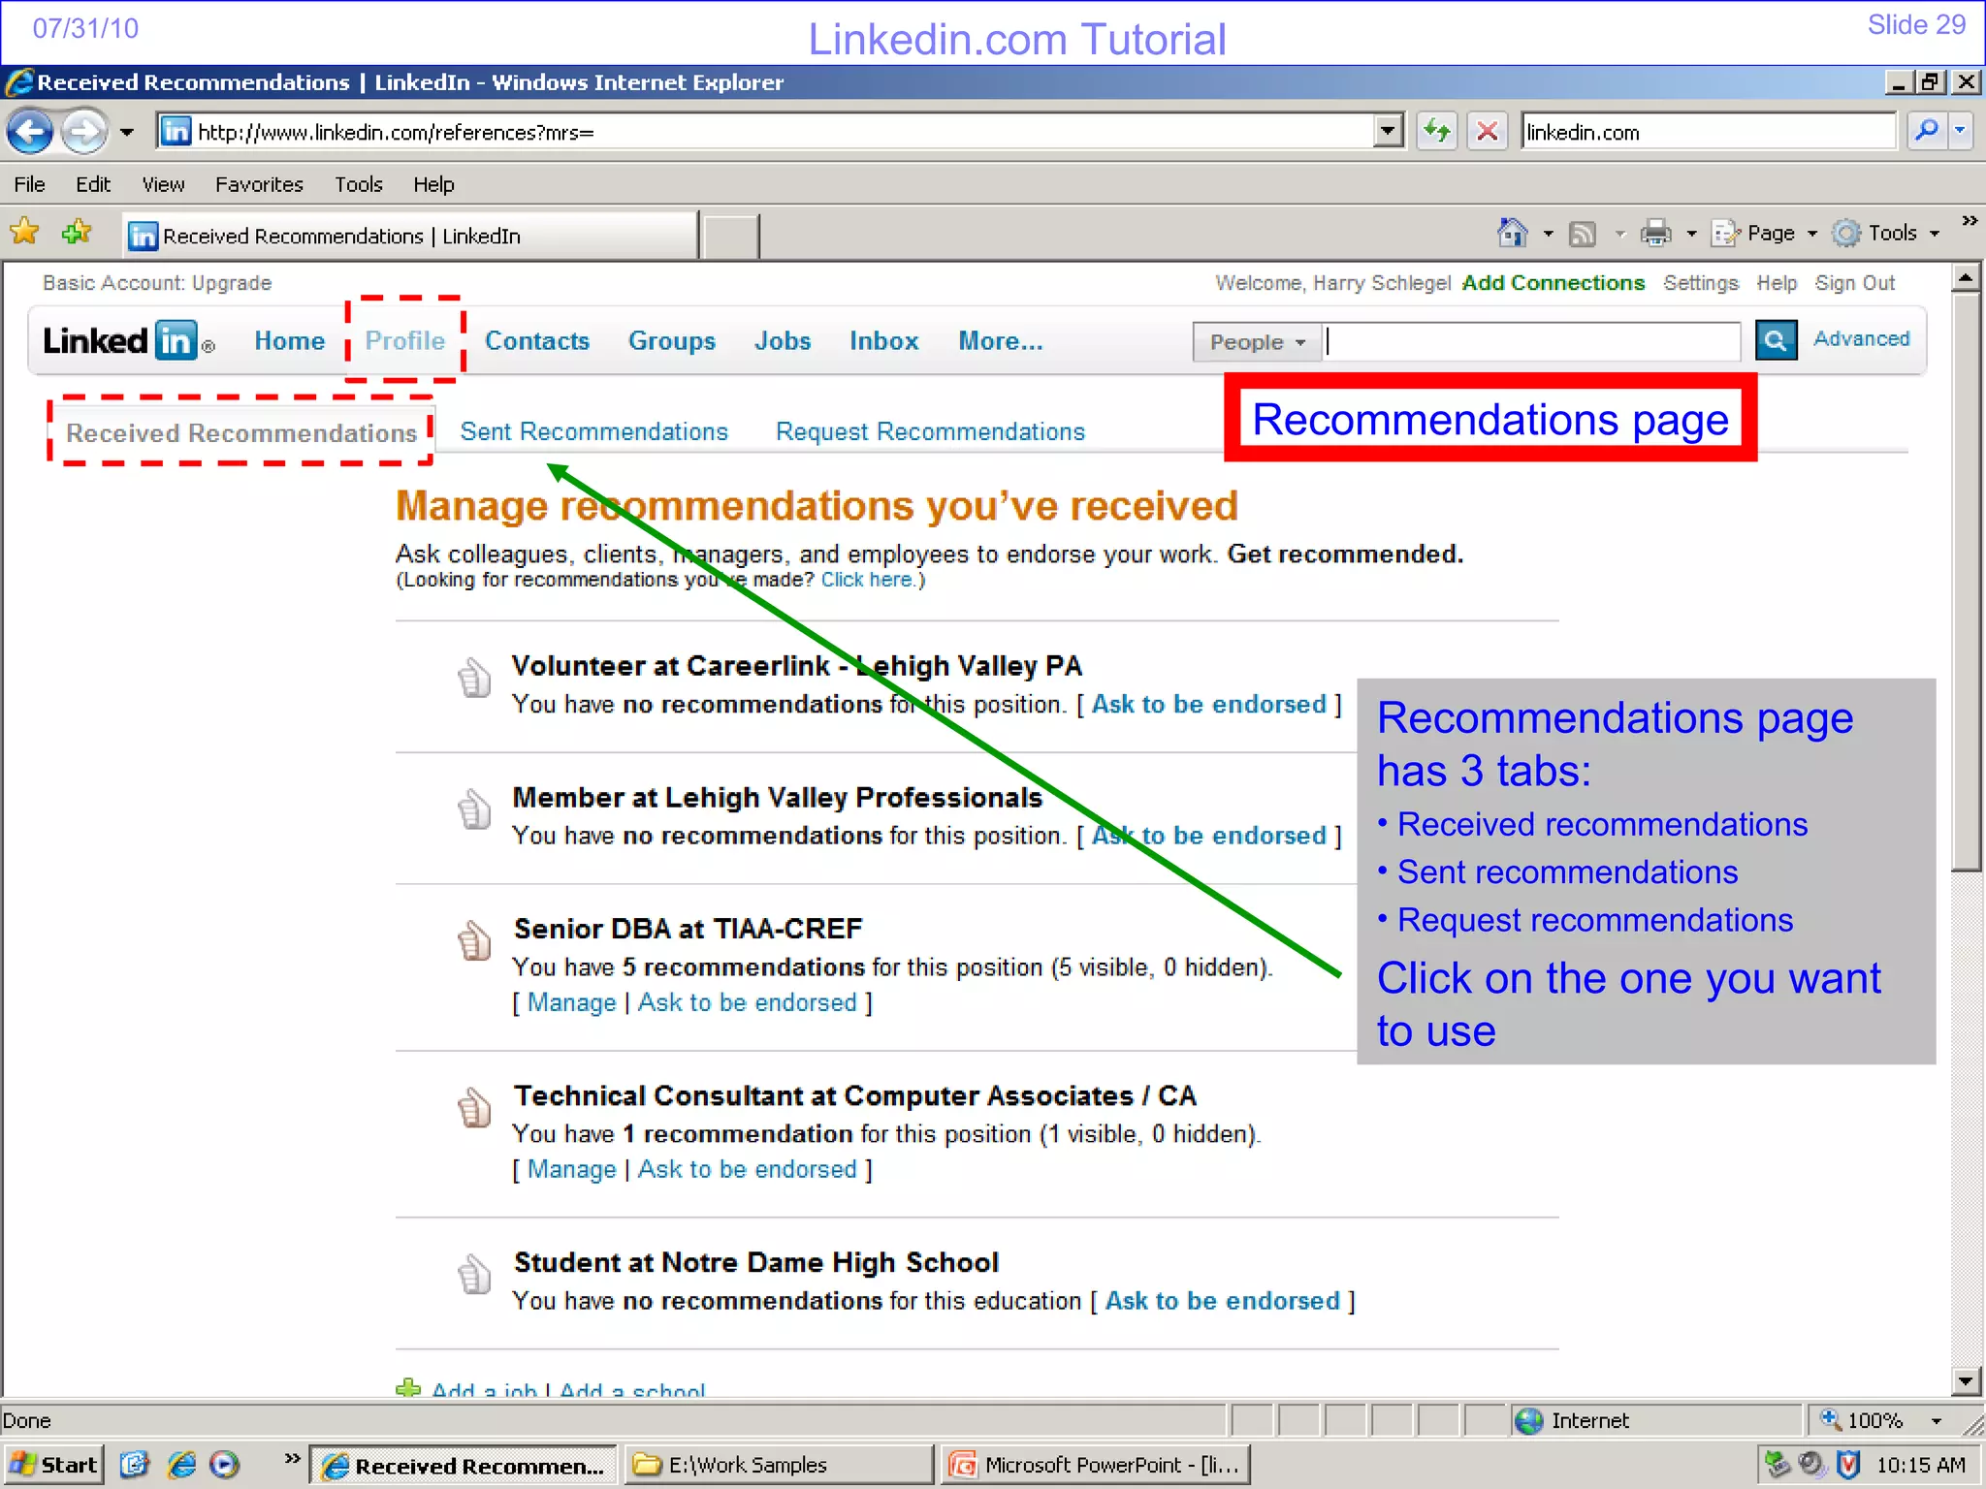
Task: Click the Windows Start button
Action: (52, 1464)
